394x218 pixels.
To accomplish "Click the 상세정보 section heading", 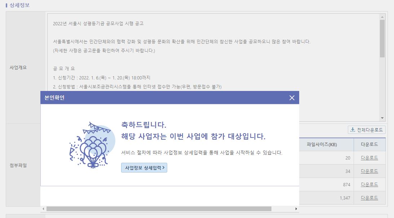I will (19, 5).
